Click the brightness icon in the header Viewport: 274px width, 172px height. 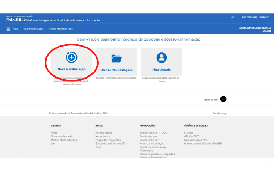233,17
